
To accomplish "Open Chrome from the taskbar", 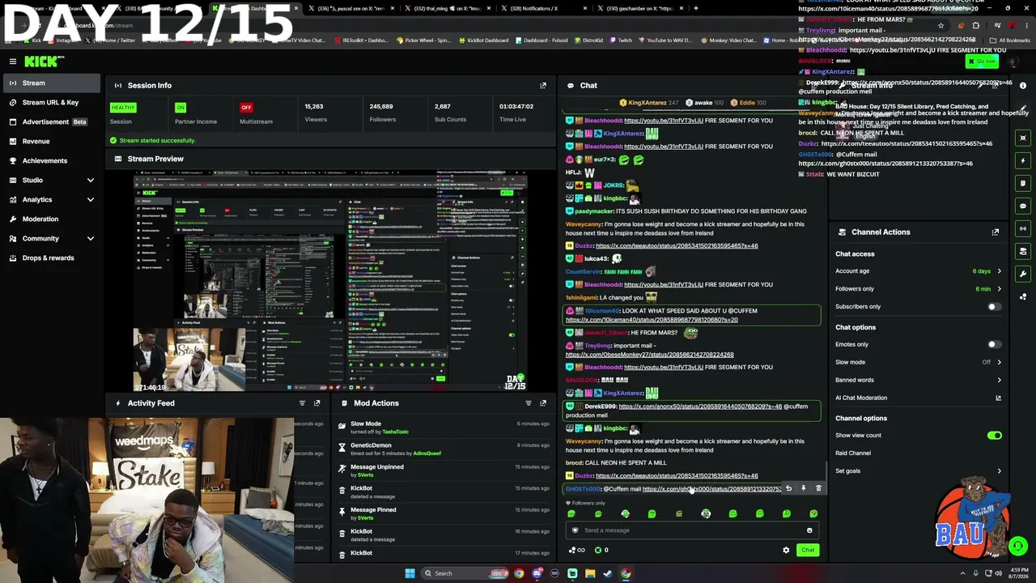I will 519,573.
